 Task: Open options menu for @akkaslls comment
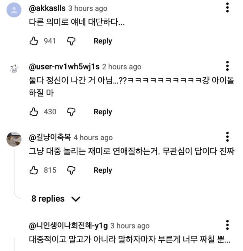pyautogui.click(x=227, y=8)
